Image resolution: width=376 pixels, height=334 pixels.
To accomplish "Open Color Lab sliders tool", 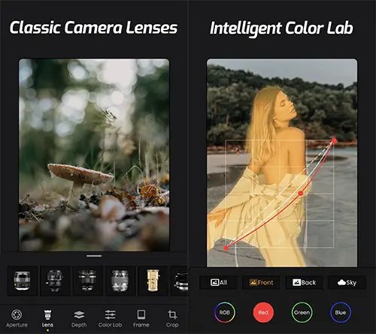I will (110, 318).
